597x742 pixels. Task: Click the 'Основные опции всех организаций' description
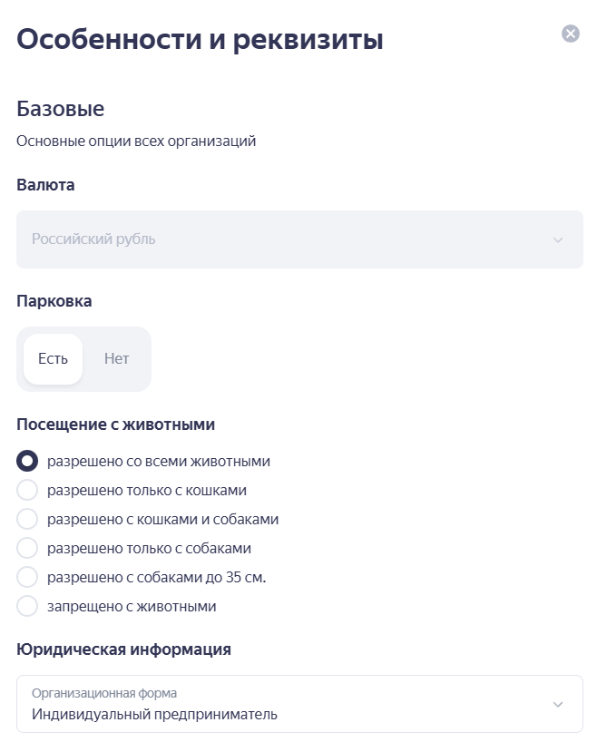[x=136, y=141]
